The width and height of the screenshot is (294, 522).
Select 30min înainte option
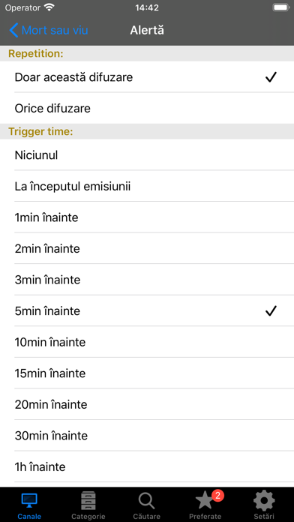tap(147, 436)
